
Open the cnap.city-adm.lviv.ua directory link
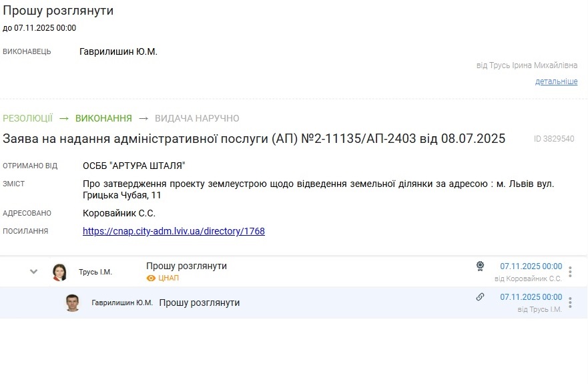click(174, 231)
